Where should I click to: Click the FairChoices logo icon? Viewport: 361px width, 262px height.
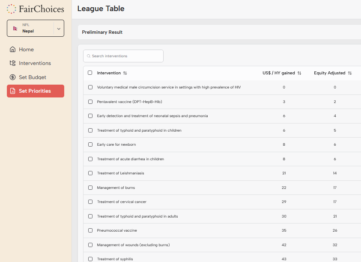[x=12, y=9]
